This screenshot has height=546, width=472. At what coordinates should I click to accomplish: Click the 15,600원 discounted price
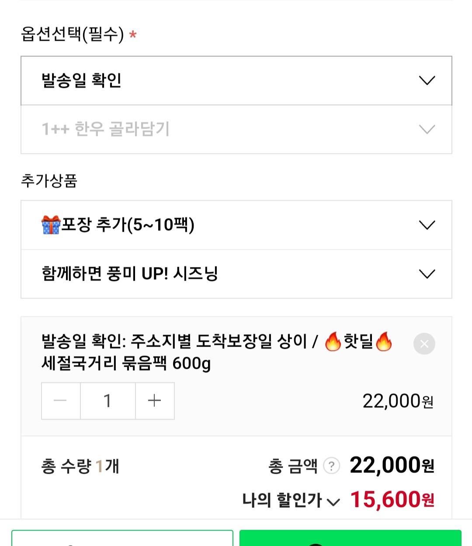tap(392, 500)
